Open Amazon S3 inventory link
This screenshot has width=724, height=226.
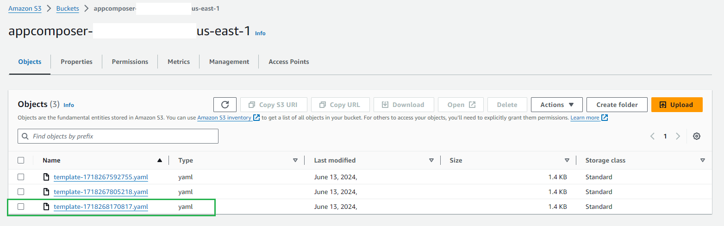click(229, 118)
